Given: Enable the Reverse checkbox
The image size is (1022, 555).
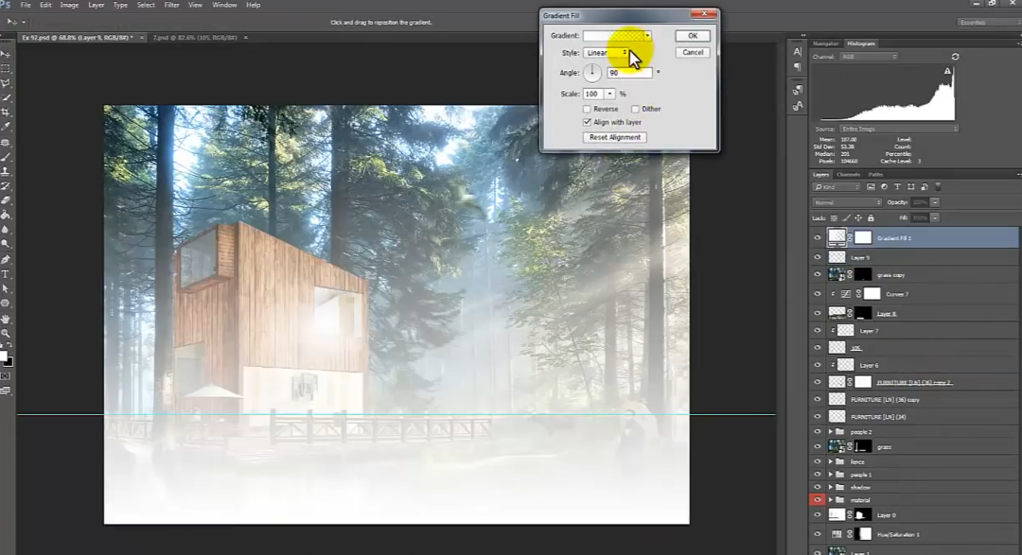Looking at the screenshot, I should click(x=588, y=109).
